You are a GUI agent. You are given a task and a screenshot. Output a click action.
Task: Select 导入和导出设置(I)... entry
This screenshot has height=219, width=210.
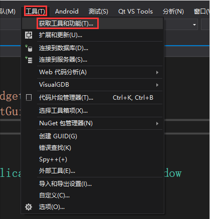pyautogui.click(x=92, y=184)
